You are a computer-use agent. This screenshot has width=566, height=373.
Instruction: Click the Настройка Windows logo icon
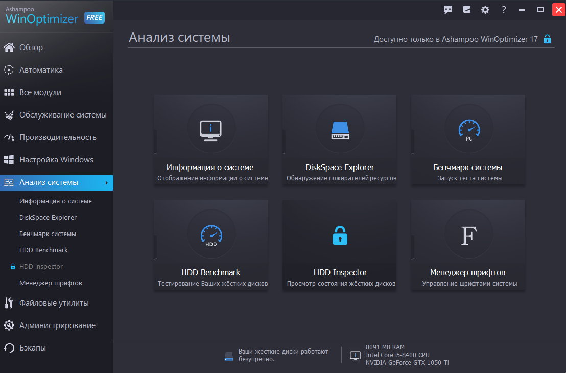9,159
